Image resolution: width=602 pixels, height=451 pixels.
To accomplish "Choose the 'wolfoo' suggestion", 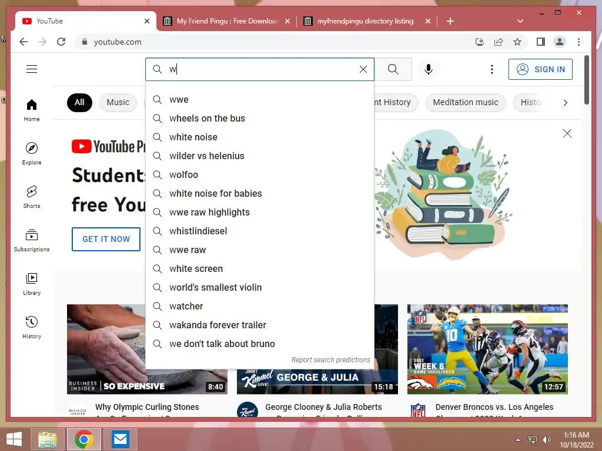I will (x=259, y=175).
